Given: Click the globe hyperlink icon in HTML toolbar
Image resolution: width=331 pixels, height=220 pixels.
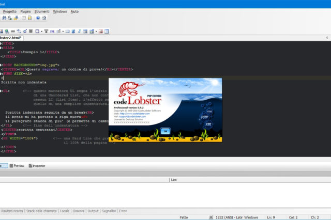Looking at the screenshot, I should pos(6,31).
